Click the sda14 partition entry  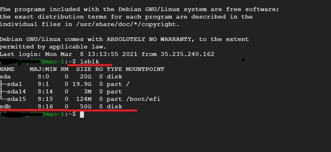(x=16, y=91)
